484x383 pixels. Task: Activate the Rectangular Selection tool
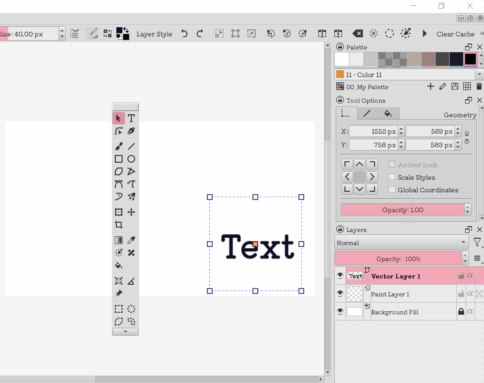pos(119,308)
